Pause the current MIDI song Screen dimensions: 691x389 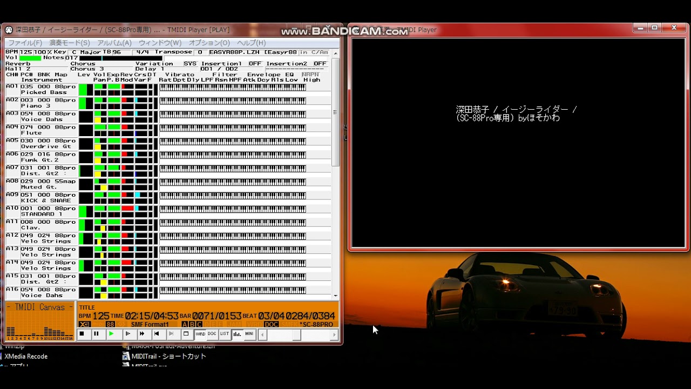pyautogui.click(x=96, y=334)
